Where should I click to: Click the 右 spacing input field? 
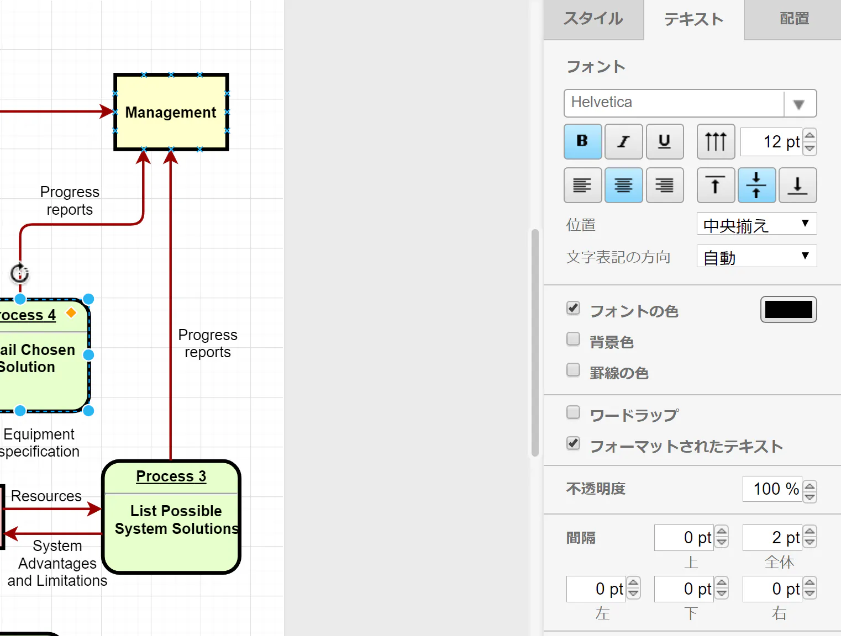point(772,589)
